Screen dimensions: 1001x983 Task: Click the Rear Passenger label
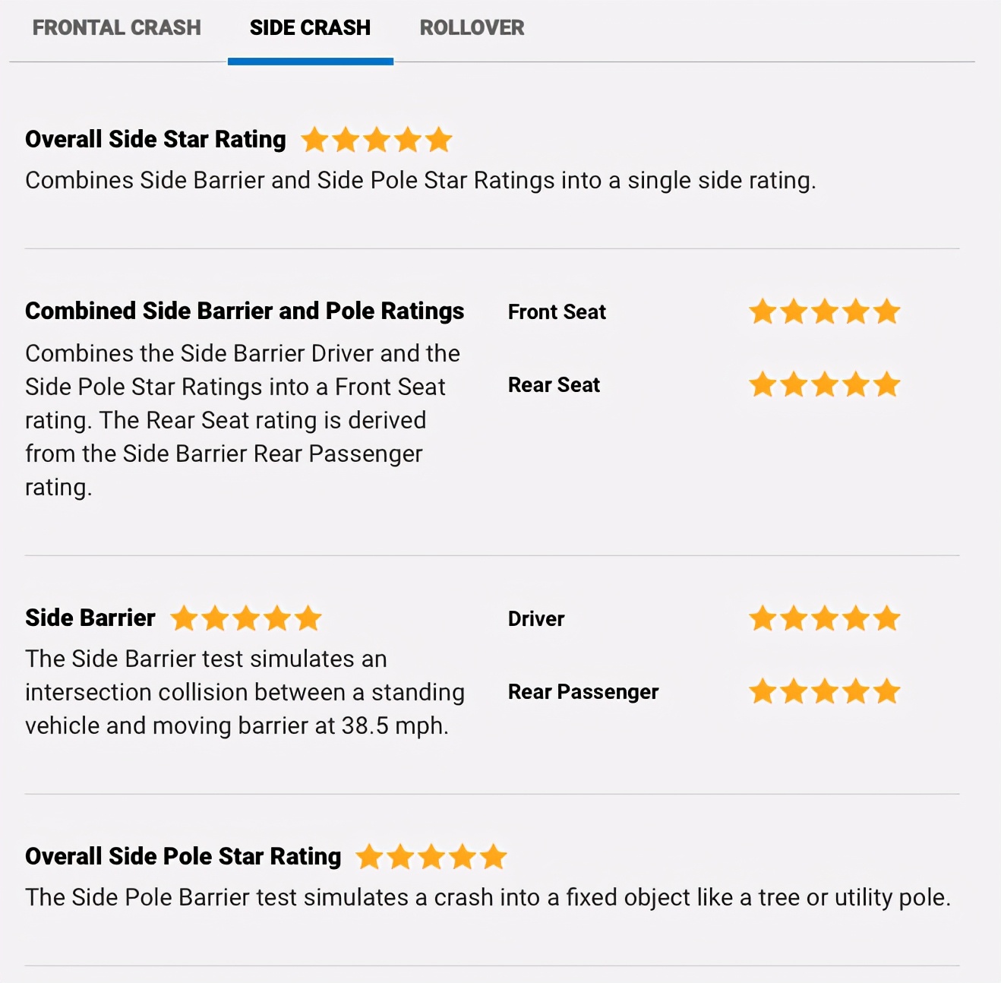click(583, 692)
